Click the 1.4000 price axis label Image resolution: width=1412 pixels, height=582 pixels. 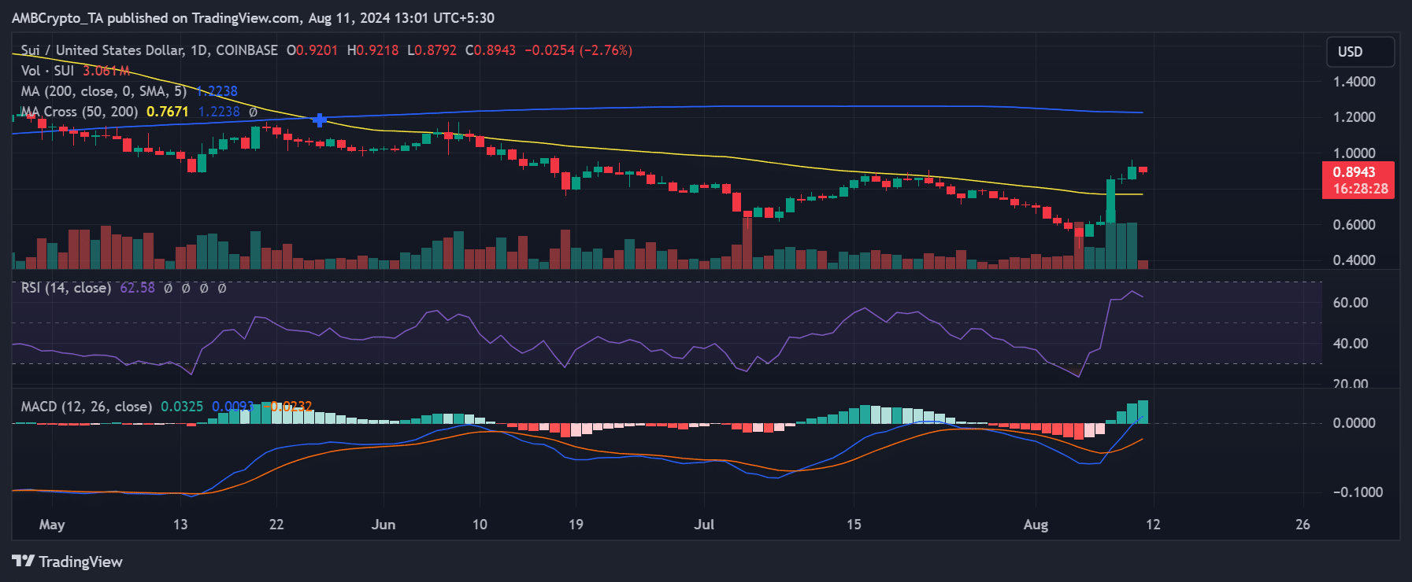click(x=1355, y=82)
